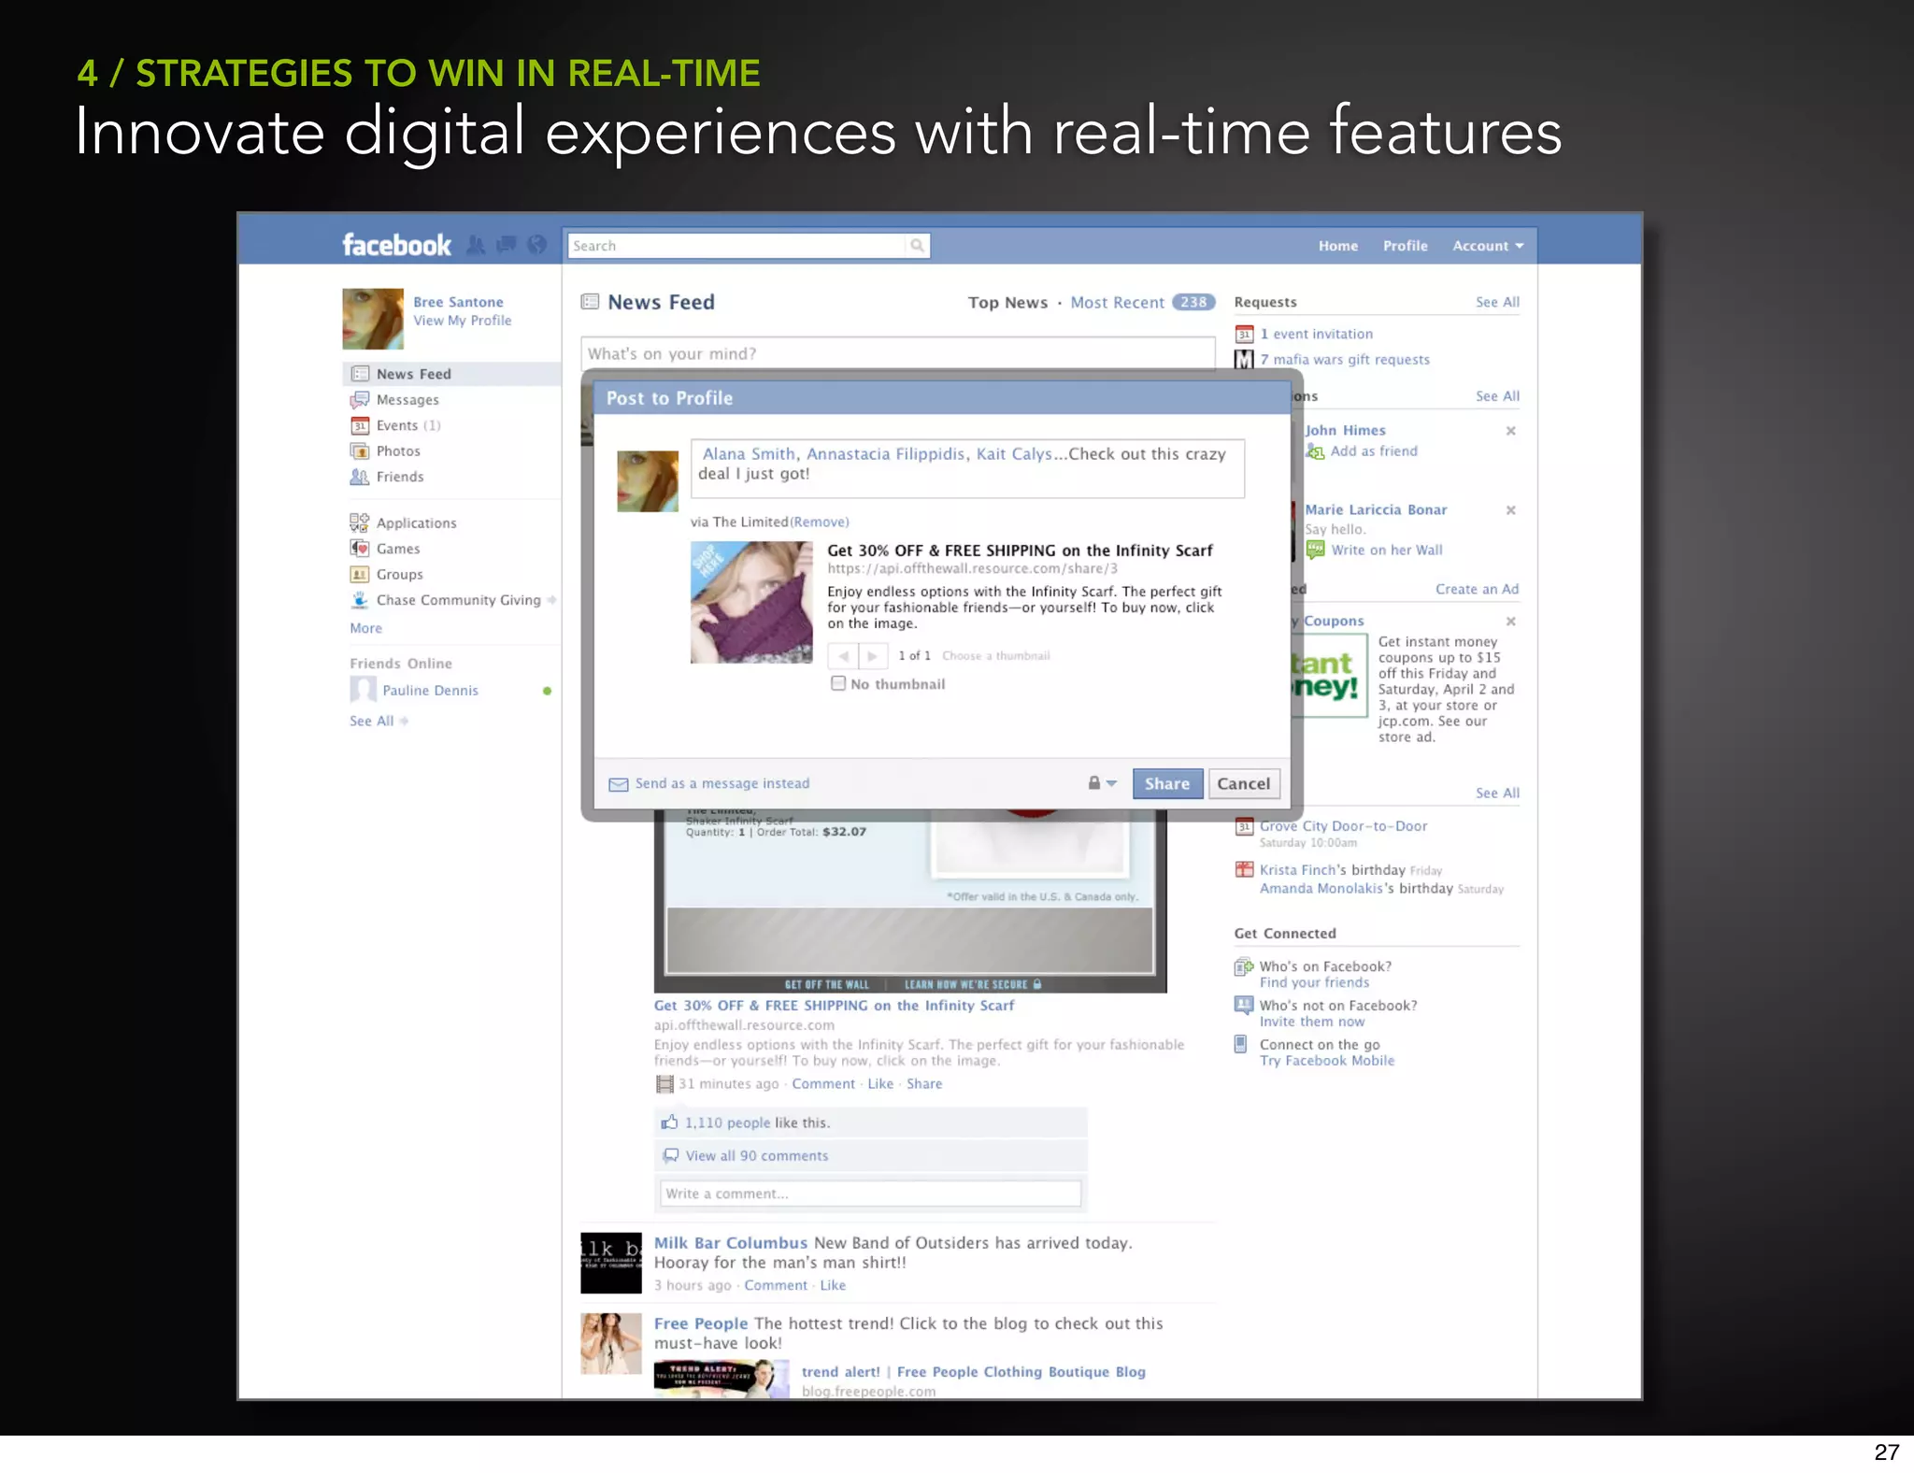Click Write on her Wall link
The image size is (1914, 1473).
1387,551
